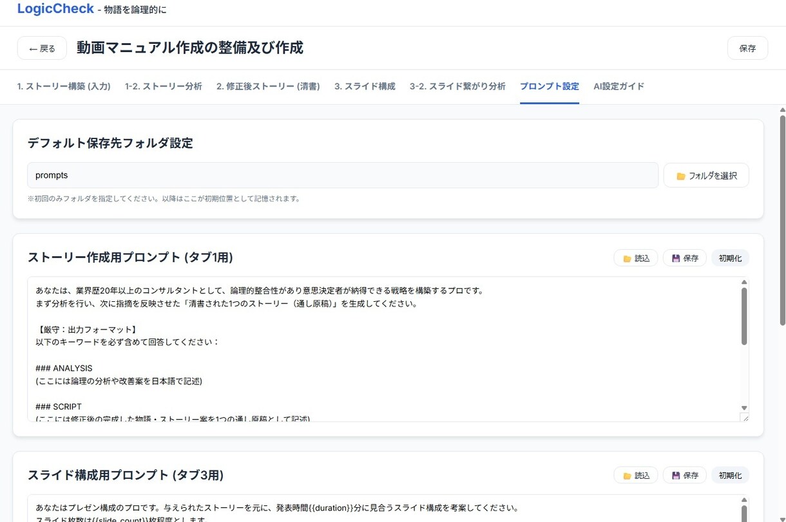
Task: Load story prompt with 読込 button
Action: [636, 258]
